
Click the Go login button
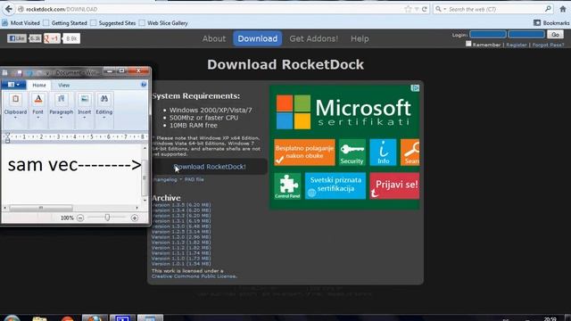pos(555,35)
